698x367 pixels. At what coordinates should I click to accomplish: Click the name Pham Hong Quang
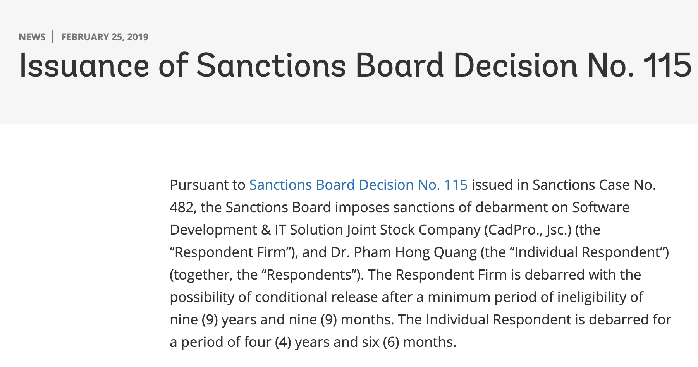click(x=415, y=252)
